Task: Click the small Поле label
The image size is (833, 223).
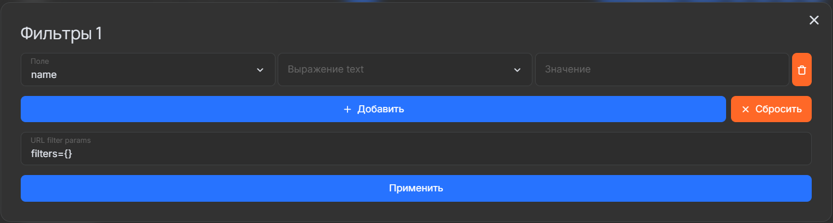Action: (x=39, y=61)
